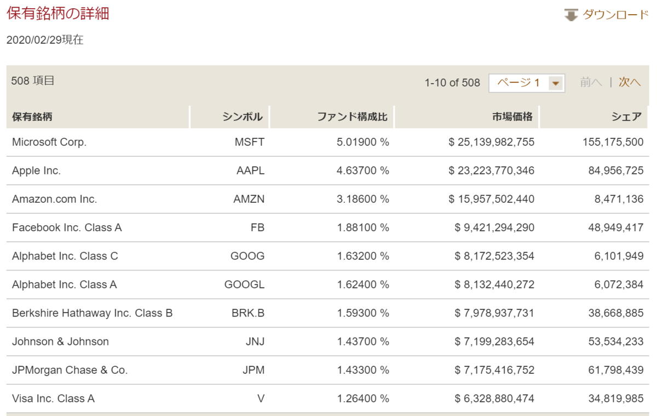Click the 508 項目 item count
Image resolution: width=657 pixels, height=416 pixels.
(x=33, y=81)
